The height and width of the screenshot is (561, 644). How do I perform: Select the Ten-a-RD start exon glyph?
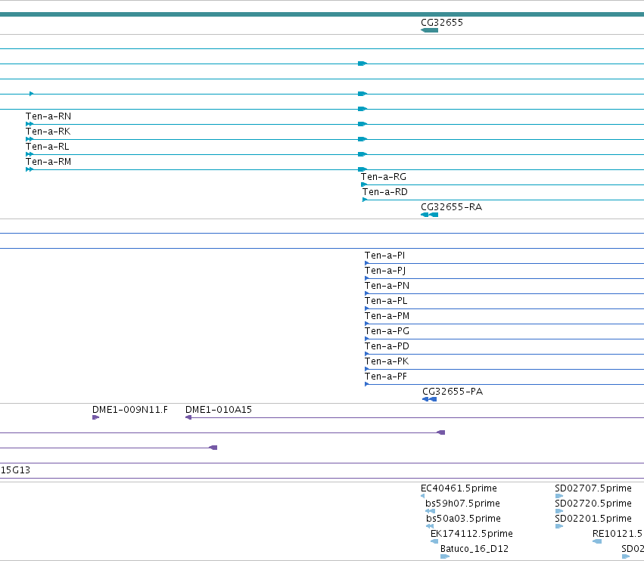(365, 200)
